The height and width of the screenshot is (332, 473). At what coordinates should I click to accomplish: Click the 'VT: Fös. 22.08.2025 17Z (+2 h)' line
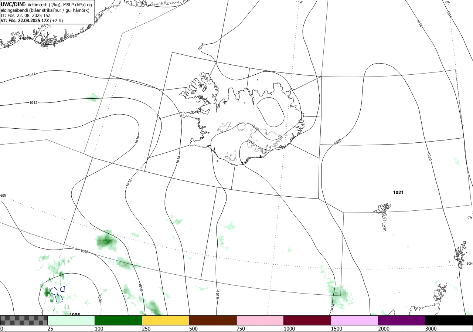pyautogui.click(x=32, y=20)
